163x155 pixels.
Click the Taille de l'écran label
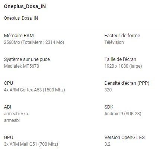120,59
